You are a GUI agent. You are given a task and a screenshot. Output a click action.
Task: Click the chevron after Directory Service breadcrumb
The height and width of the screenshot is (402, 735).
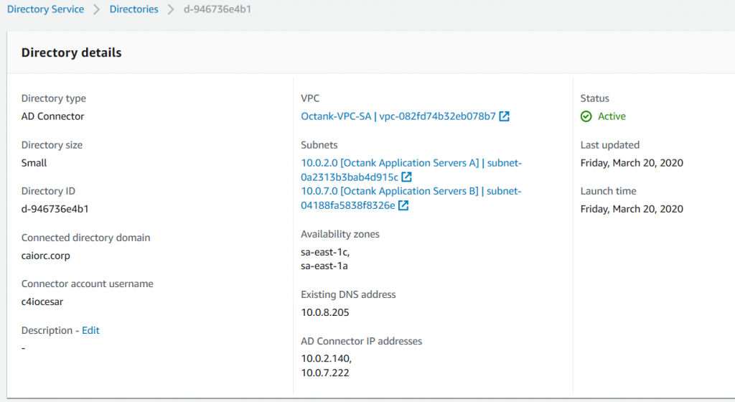click(97, 9)
